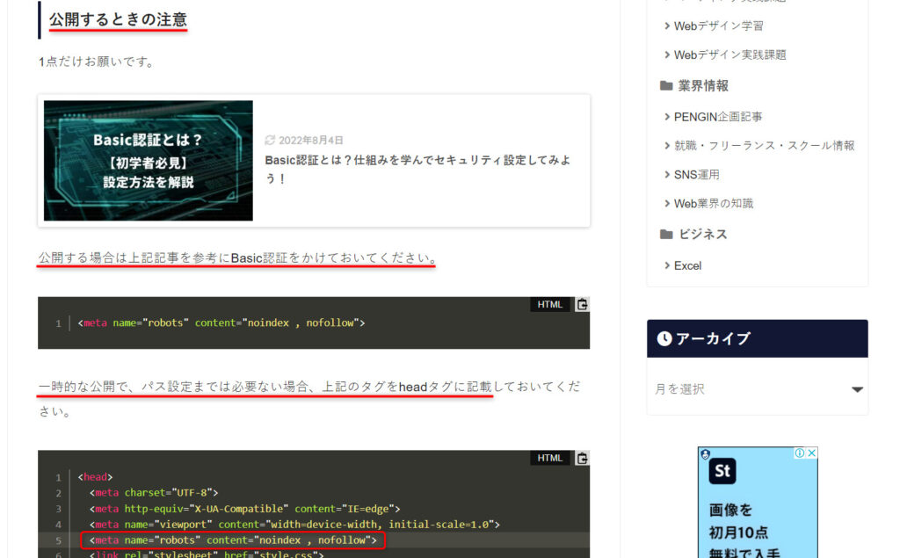Viewport: 900px width, 558px height.
Task: Click the meta charset="UTF-8" code line
Action: pos(154,493)
